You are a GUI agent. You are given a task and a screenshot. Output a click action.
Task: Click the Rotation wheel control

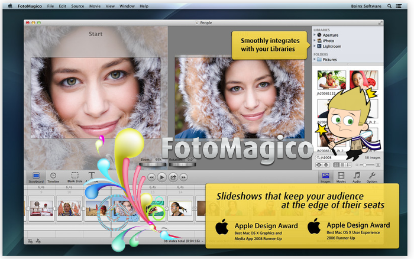point(182,164)
